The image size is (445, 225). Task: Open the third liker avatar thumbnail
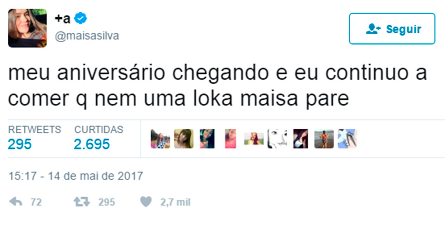click(207, 139)
